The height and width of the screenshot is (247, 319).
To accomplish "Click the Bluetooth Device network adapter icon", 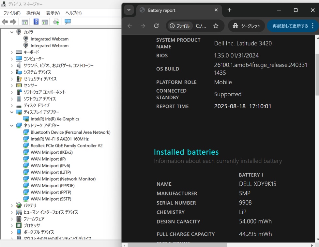I will (x=26, y=132).
